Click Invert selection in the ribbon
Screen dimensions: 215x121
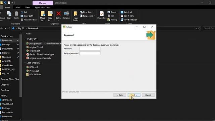[129, 20]
